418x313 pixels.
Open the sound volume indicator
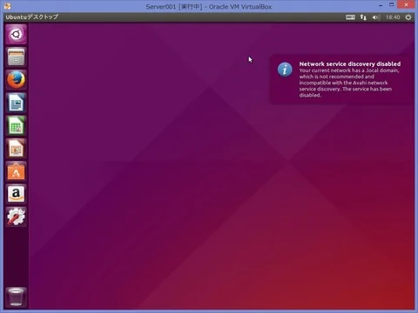[376, 17]
